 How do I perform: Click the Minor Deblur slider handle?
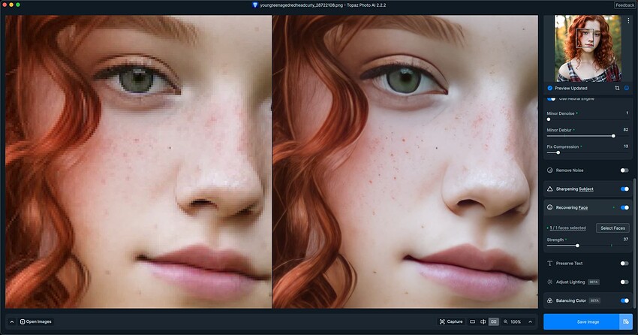tap(613, 136)
